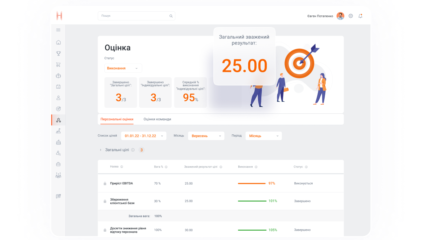This screenshot has height=240, width=422.
Task: Expand the Загальні цілі section chevron
Action: click(100, 150)
